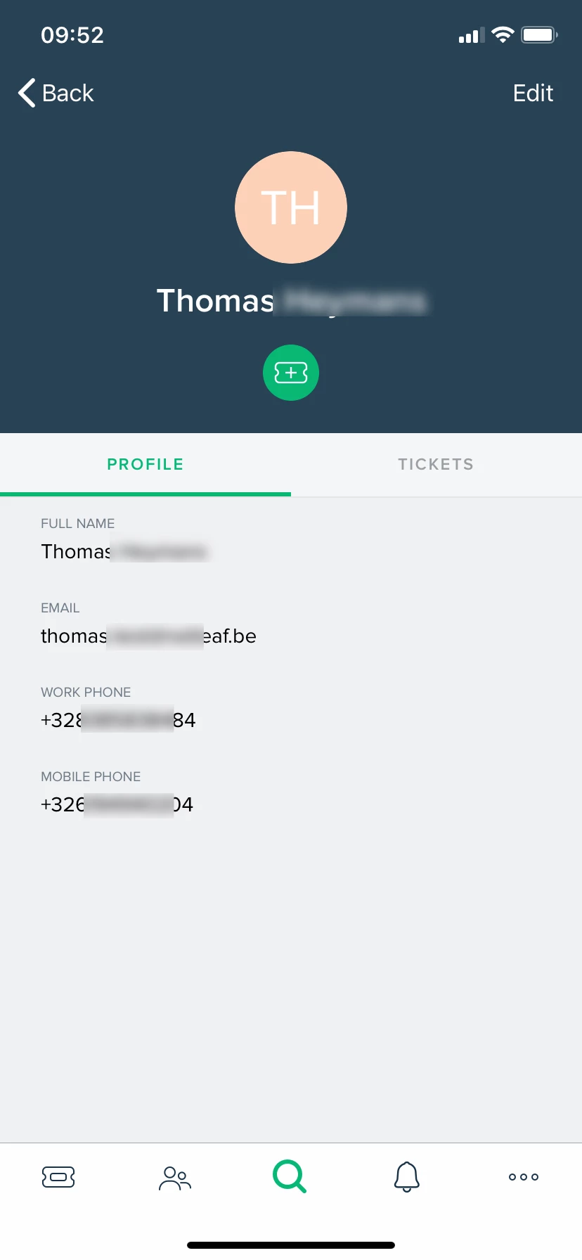Image resolution: width=582 pixels, height=1260 pixels.
Task: Tap the mobile phone number
Action: click(117, 804)
